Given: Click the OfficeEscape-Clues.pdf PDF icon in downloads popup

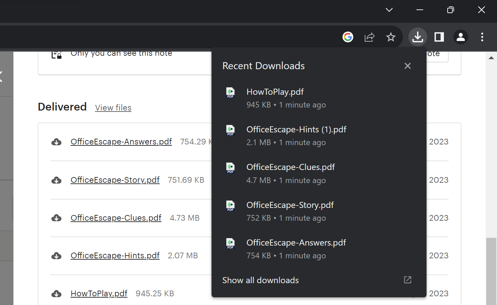Looking at the screenshot, I should point(230,168).
